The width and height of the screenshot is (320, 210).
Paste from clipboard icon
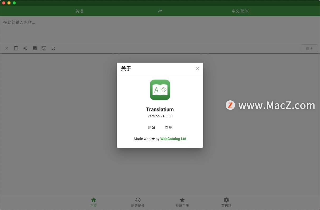16,48
